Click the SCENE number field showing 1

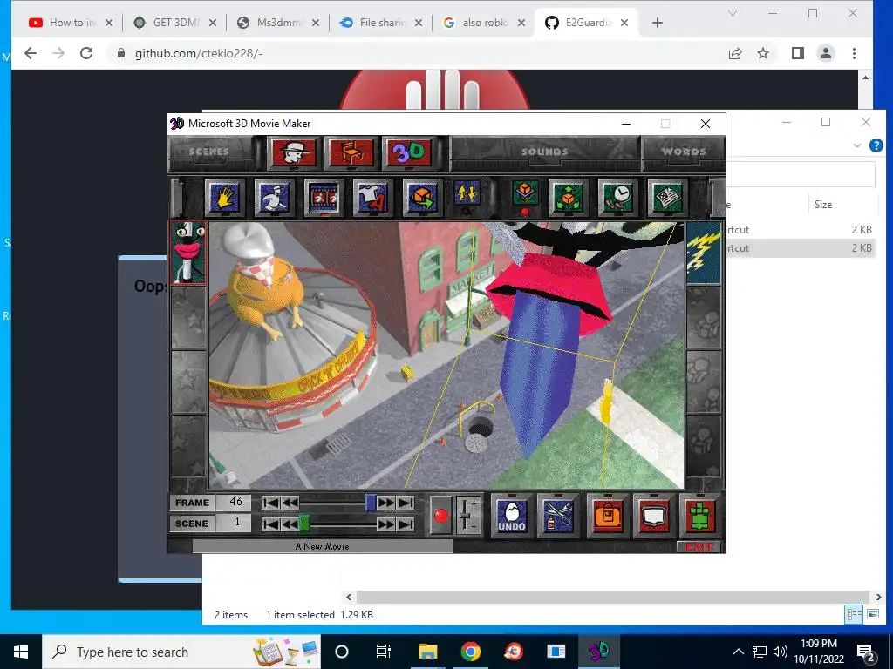tap(234, 524)
